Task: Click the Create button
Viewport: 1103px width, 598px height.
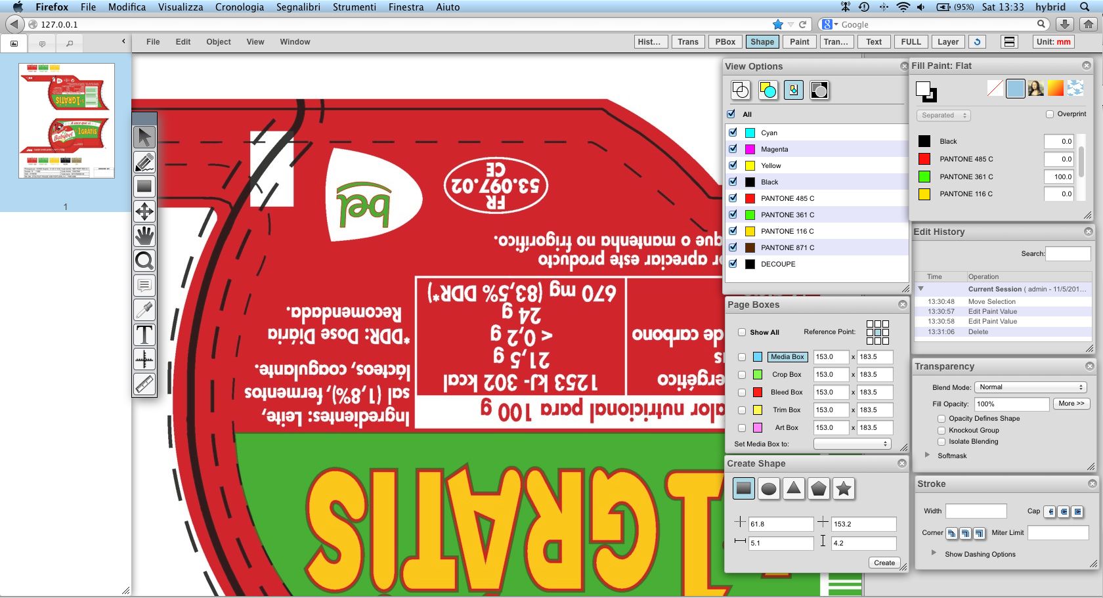Action: click(884, 563)
